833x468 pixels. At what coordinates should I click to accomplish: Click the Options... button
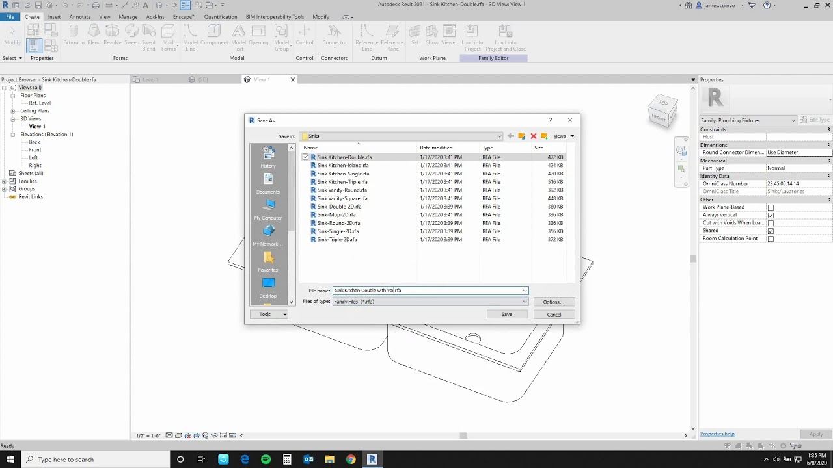coord(554,302)
